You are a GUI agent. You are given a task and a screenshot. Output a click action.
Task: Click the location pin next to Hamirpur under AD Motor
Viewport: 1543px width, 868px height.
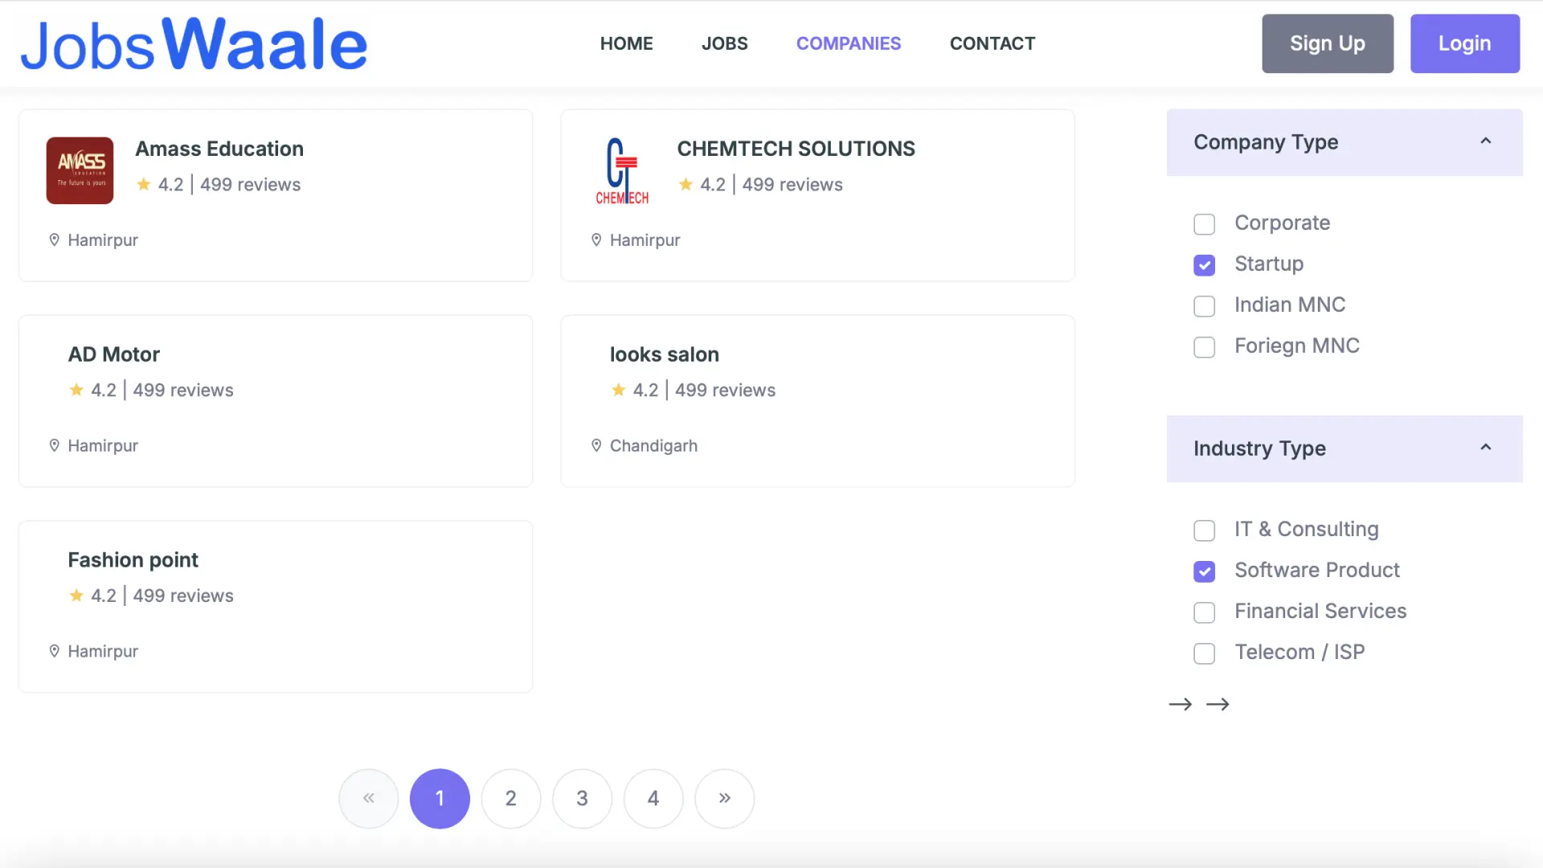[x=54, y=445]
